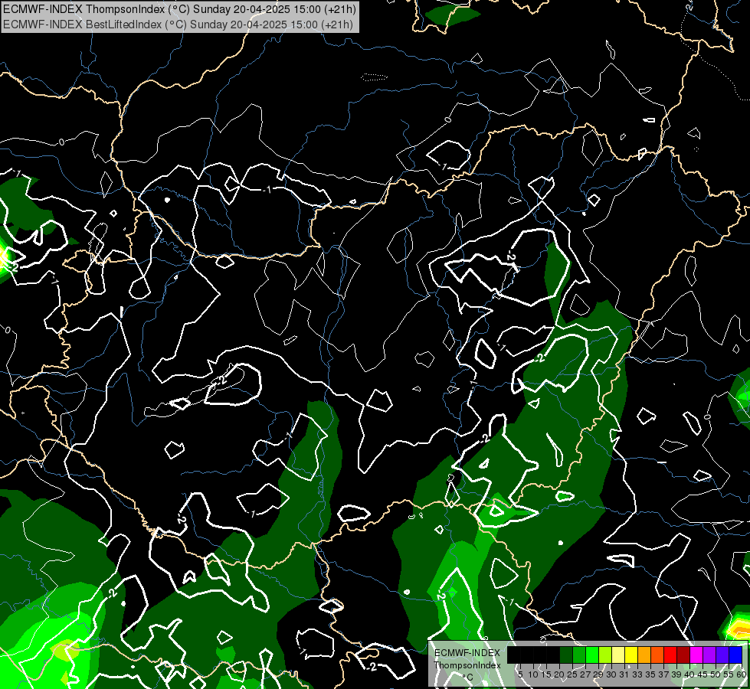Pick the pure yellow legend swatch (31–33)

631,655
